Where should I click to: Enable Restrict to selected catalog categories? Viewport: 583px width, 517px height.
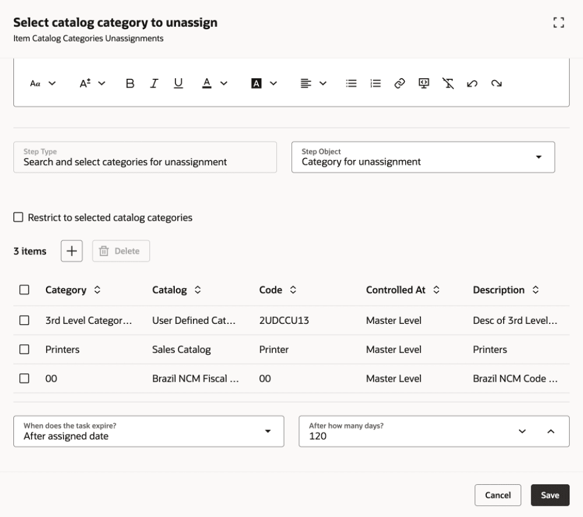click(17, 216)
